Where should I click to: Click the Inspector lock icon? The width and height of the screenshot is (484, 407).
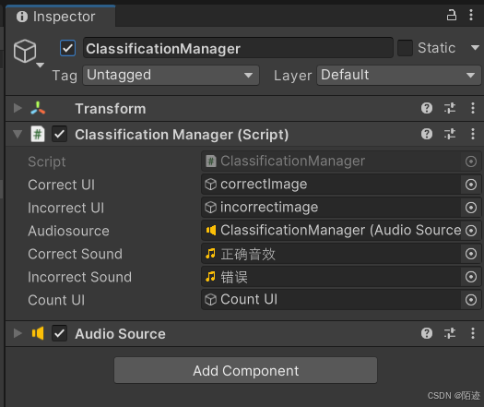coord(452,15)
